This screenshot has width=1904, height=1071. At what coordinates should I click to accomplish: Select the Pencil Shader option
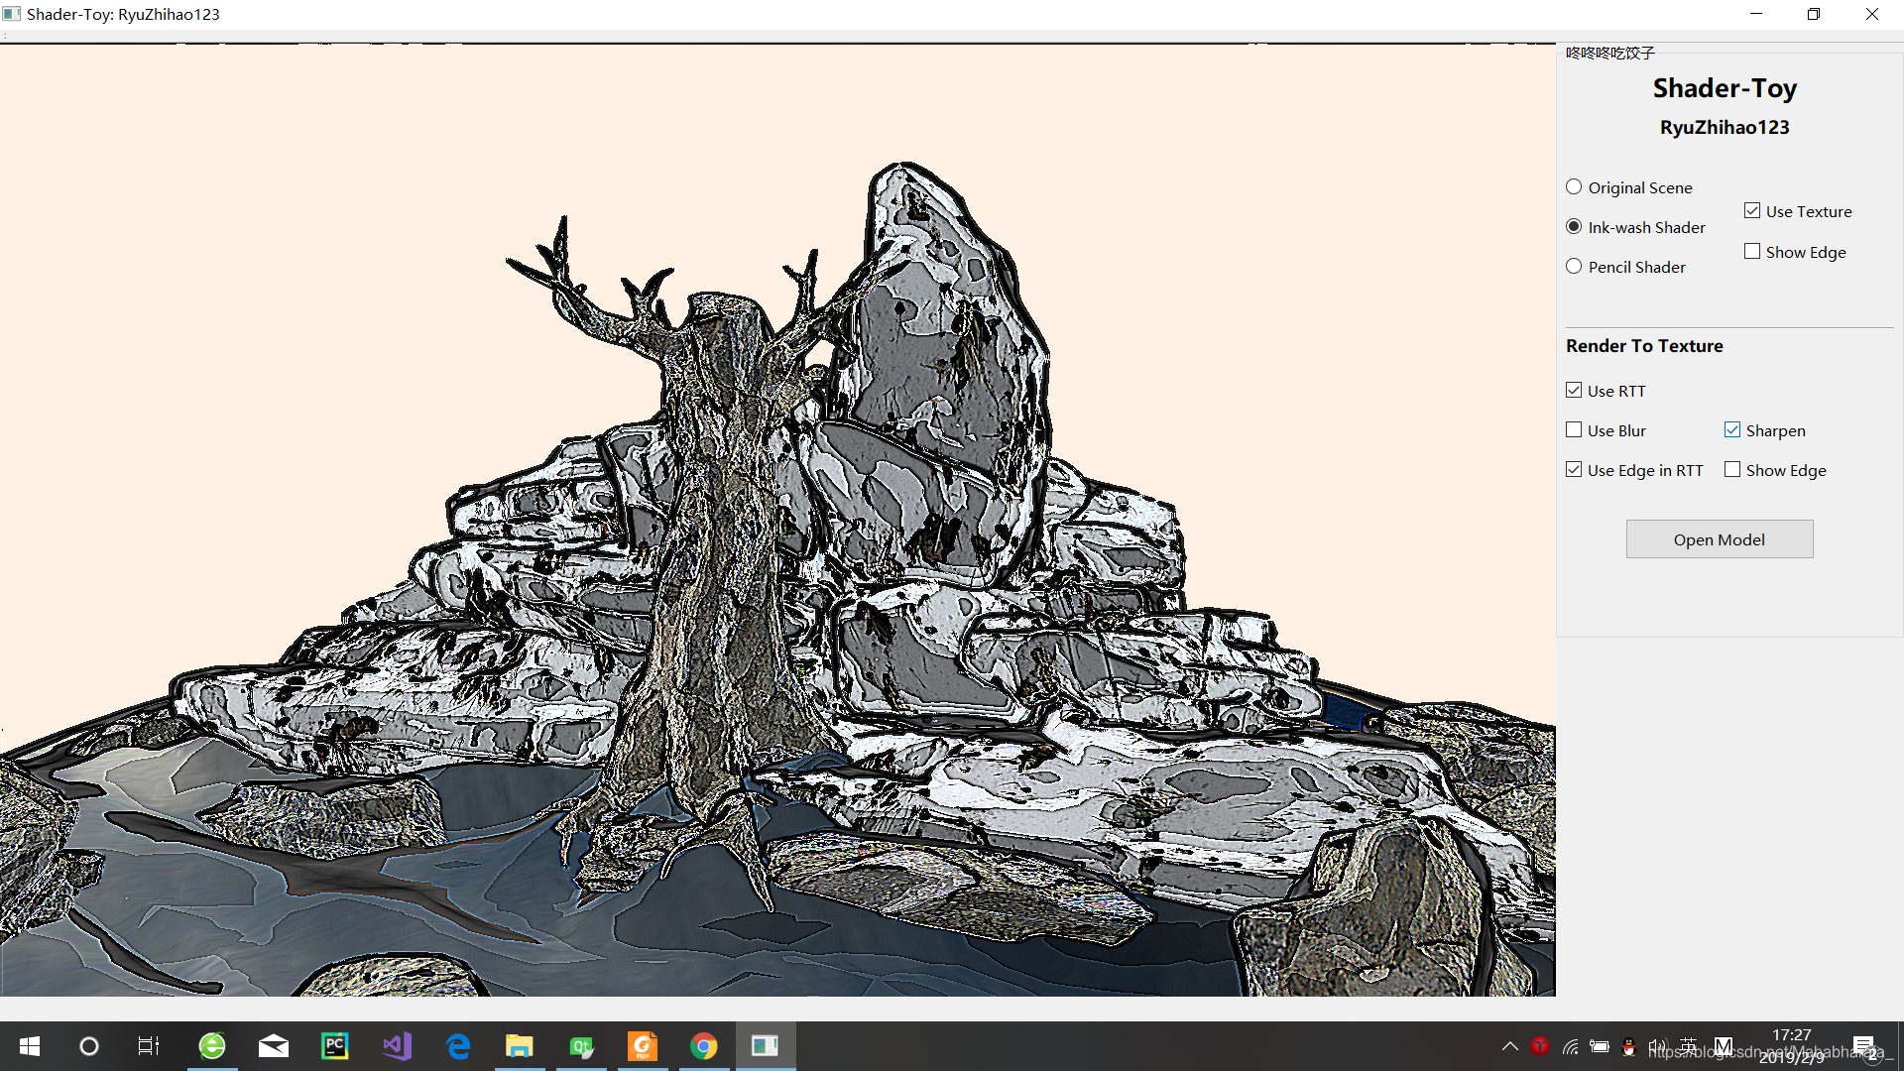(x=1574, y=267)
